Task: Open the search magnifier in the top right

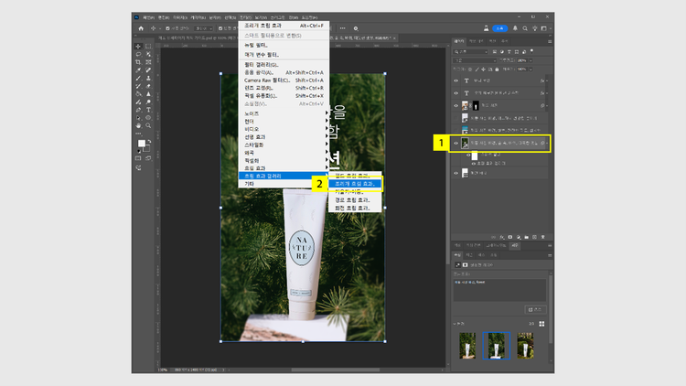Action: coord(525,28)
